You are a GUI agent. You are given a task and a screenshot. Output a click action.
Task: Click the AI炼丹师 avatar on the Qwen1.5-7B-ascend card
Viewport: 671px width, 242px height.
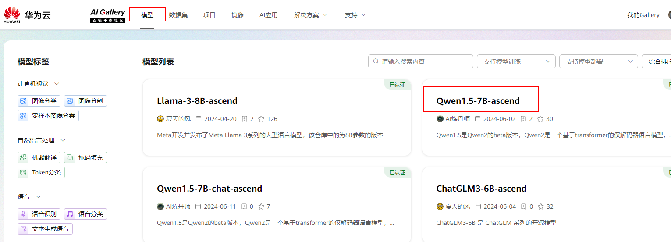click(440, 119)
